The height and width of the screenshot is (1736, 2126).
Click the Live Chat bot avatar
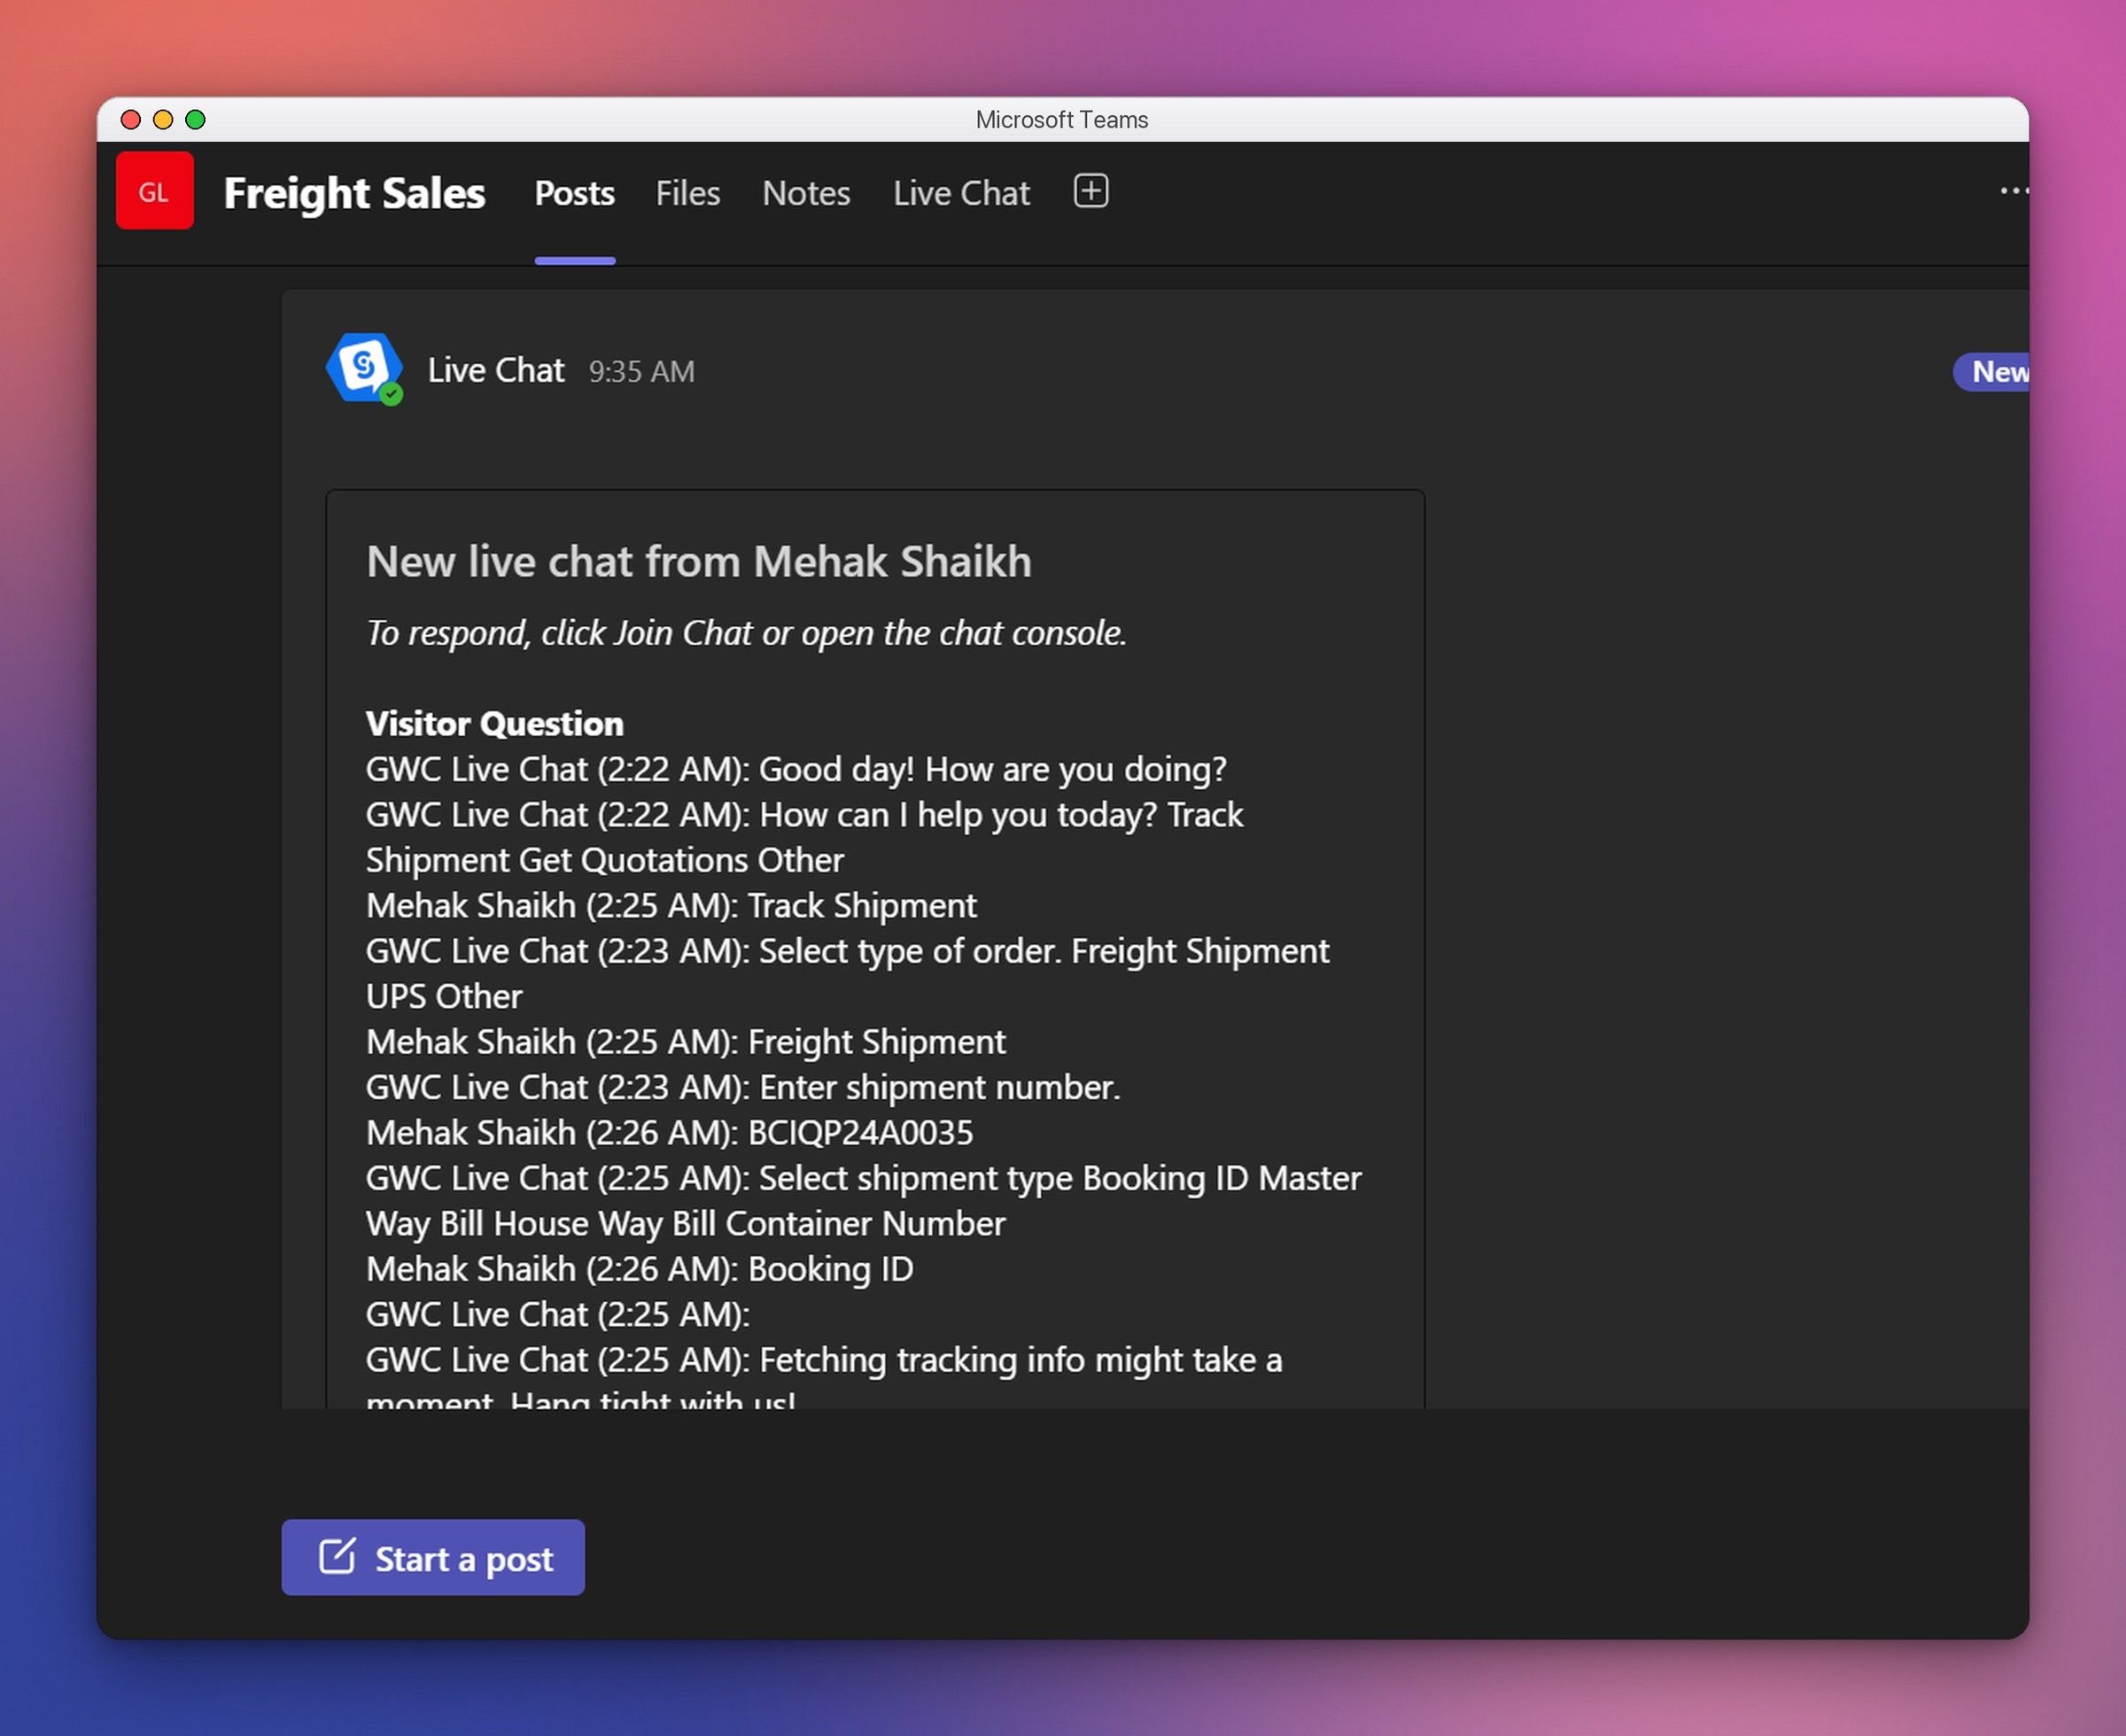(364, 369)
